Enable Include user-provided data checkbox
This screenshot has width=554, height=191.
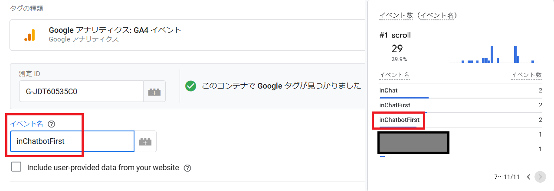pyautogui.click(x=16, y=167)
